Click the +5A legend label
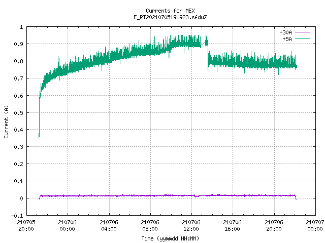 coord(287,39)
